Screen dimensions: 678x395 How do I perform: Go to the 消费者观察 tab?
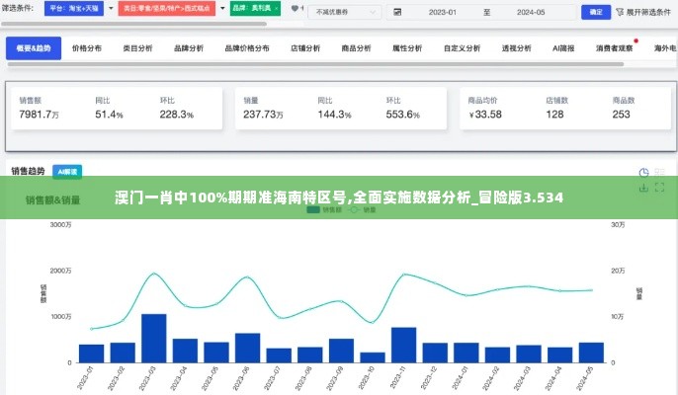[x=614, y=48]
